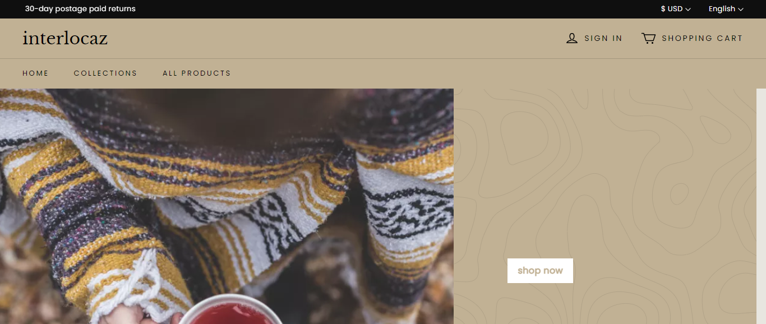Click the vertical page scrollbar
Image resolution: width=766 pixels, height=324 pixels.
761,206
